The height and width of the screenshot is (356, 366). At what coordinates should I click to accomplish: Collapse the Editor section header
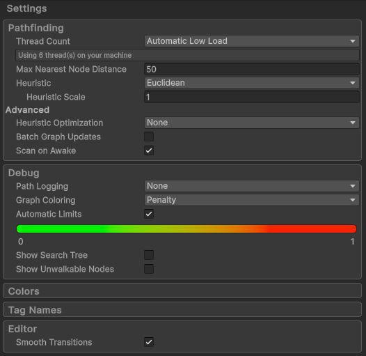(x=23, y=329)
